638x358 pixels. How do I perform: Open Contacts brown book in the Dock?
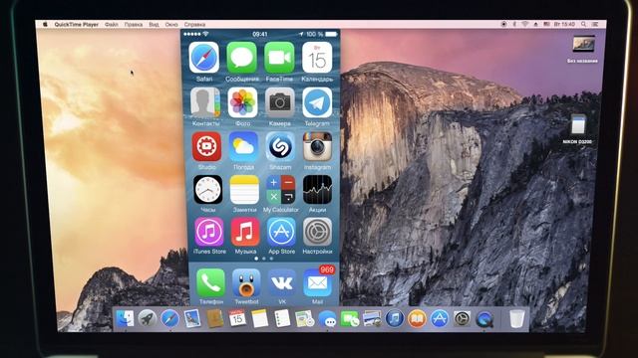point(214,318)
